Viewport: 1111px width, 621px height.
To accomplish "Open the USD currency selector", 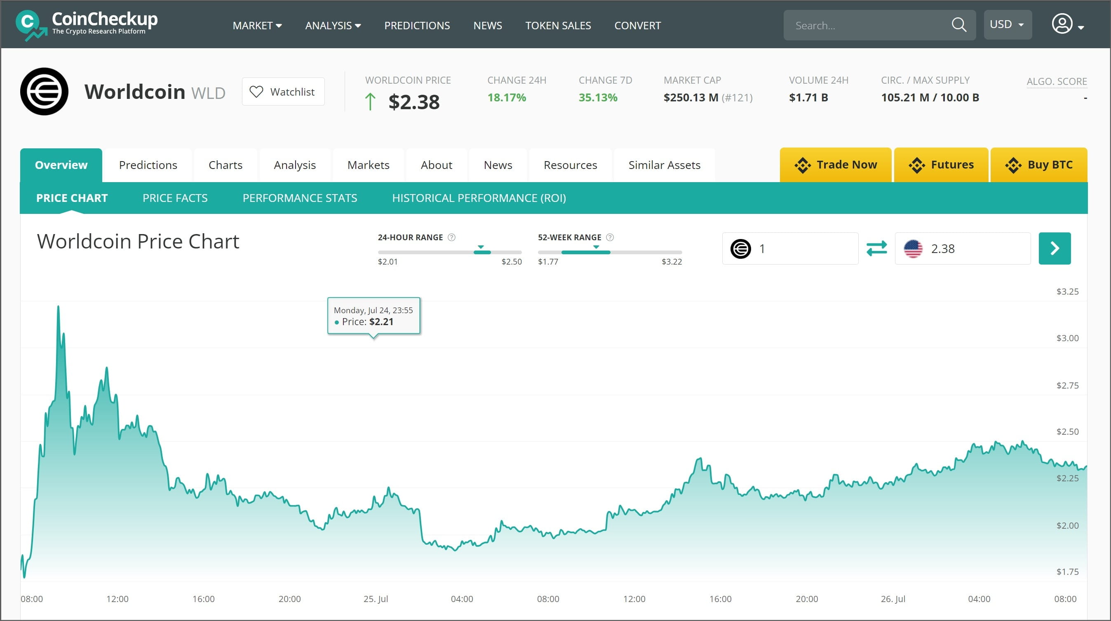I will pyautogui.click(x=1007, y=25).
